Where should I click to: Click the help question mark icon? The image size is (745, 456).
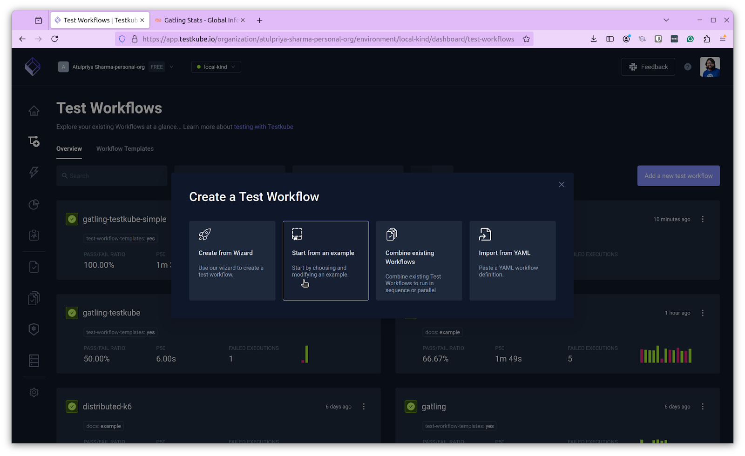688,67
